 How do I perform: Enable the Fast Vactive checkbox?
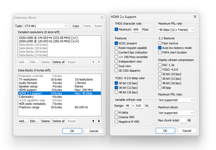click(160, 43)
